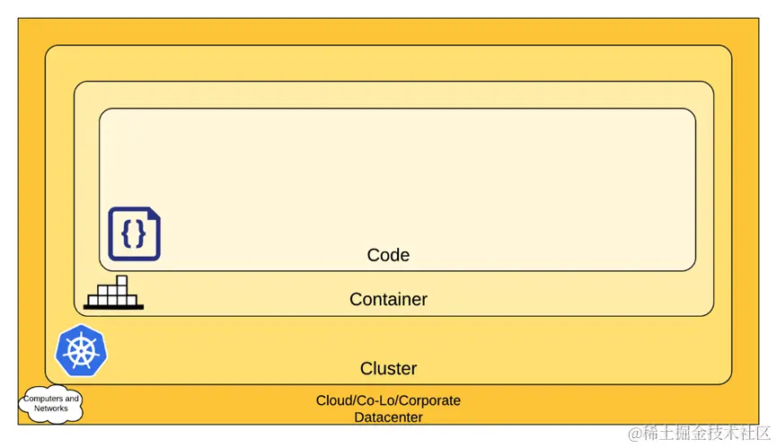Select the Computers and Networks cloud
Image resolution: width=777 pixels, height=448 pixels.
tap(51, 404)
